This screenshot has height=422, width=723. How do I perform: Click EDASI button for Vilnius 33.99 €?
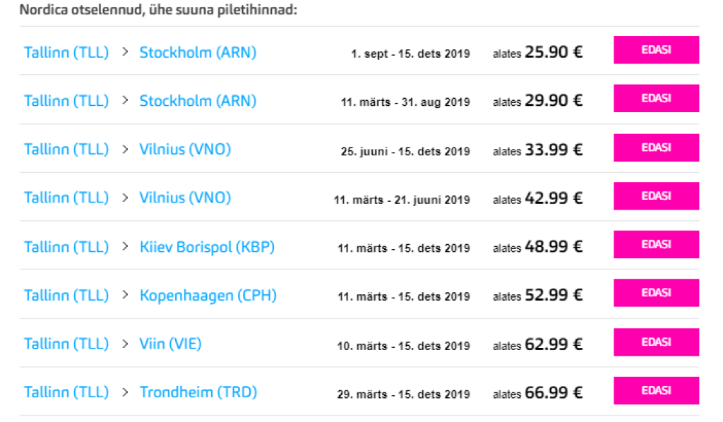[x=656, y=147]
